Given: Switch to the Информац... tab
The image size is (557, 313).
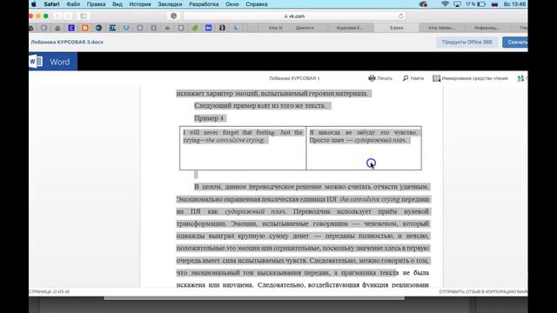Looking at the screenshot, I should click(487, 28).
